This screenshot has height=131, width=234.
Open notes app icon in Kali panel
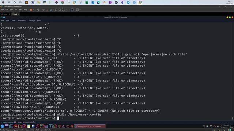29,126
